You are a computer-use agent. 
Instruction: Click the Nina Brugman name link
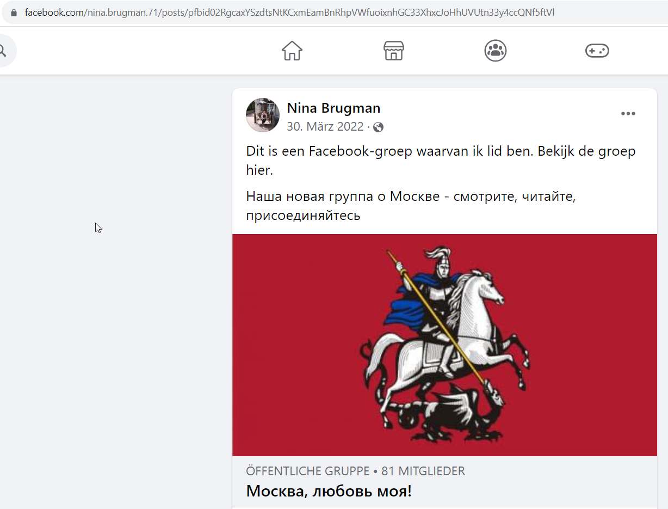pyautogui.click(x=333, y=108)
